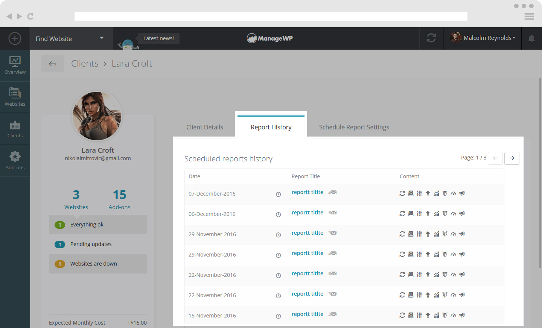This screenshot has height=328, width=542.
Task: Open reportt titlte link for 07-December-2016
Action: (x=308, y=192)
